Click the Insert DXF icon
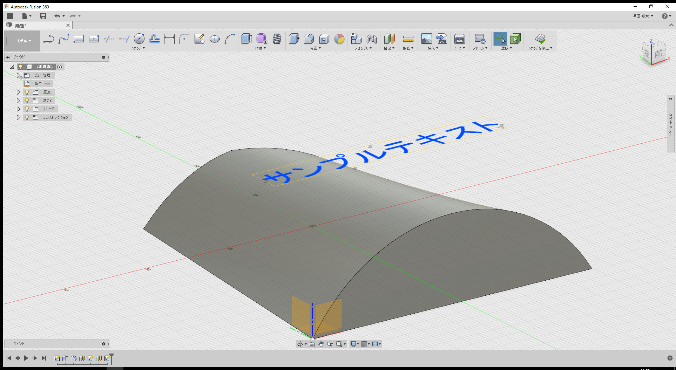676x370 pixels. pos(442,39)
